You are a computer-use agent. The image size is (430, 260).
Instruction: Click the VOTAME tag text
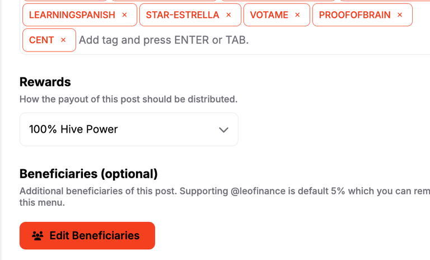click(x=269, y=15)
